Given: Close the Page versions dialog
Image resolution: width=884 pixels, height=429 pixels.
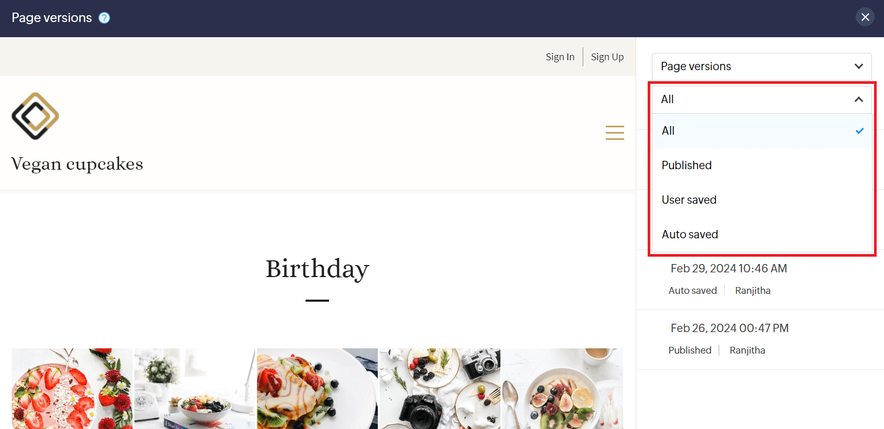Looking at the screenshot, I should point(865,17).
